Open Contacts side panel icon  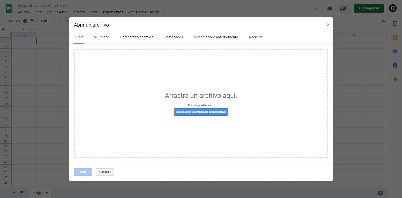coord(395,65)
